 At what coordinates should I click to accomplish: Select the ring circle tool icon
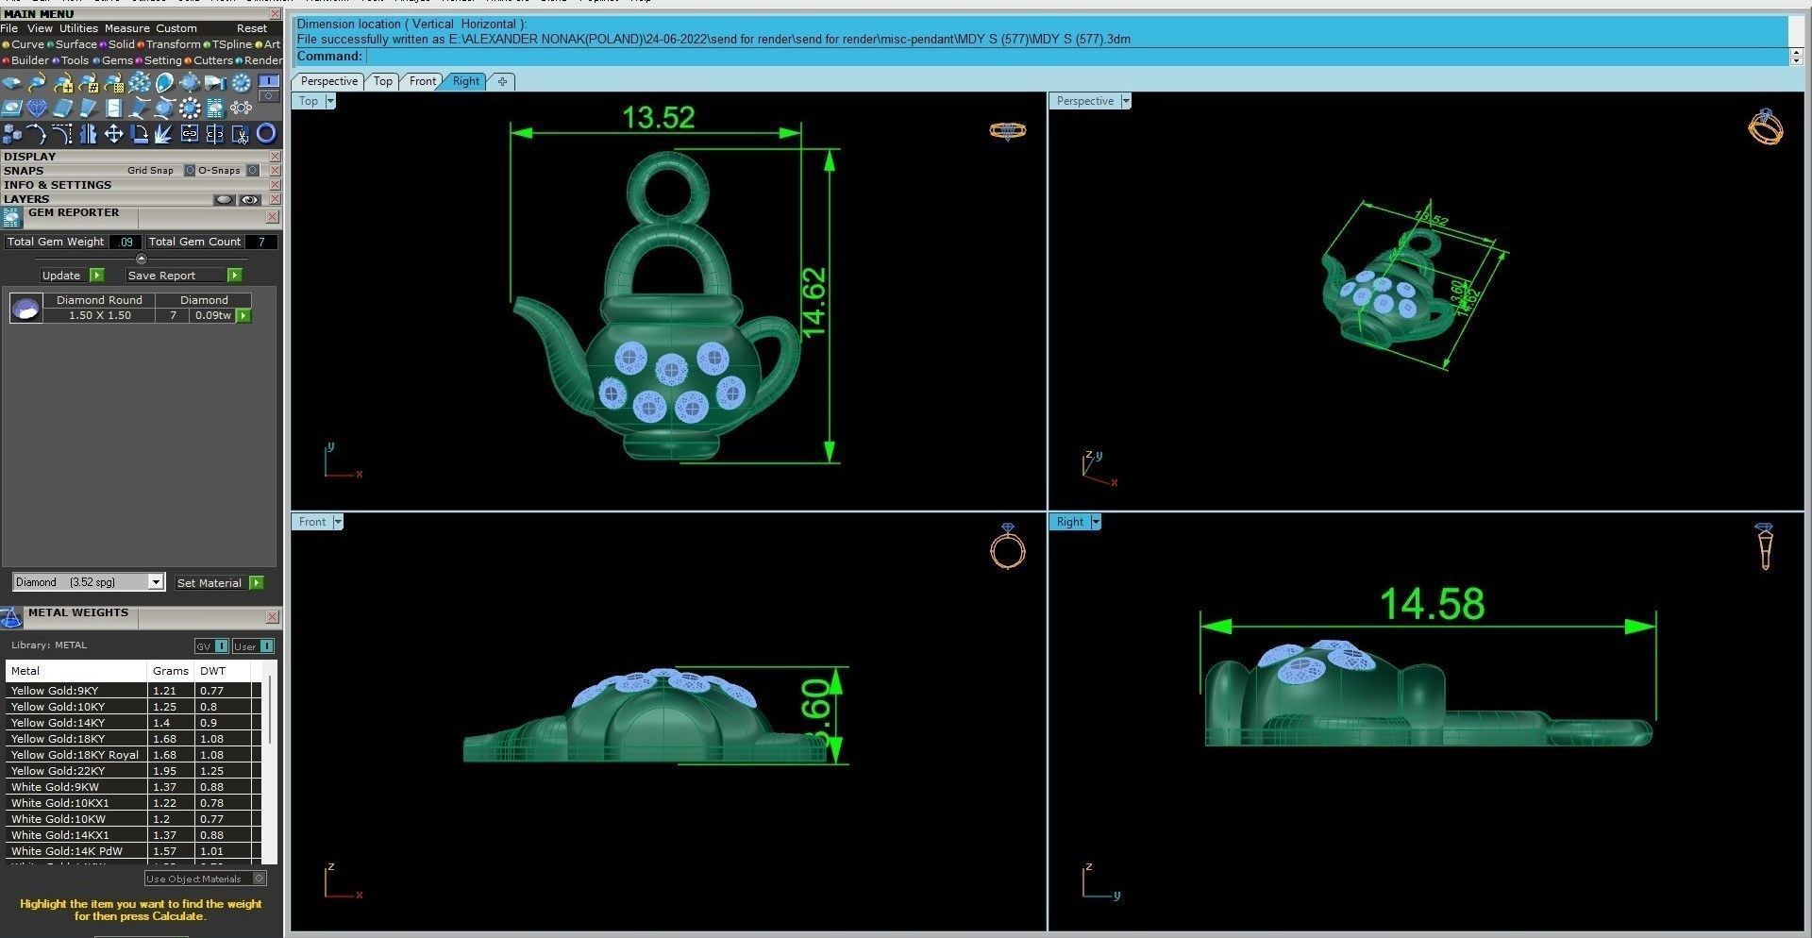click(x=266, y=134)
